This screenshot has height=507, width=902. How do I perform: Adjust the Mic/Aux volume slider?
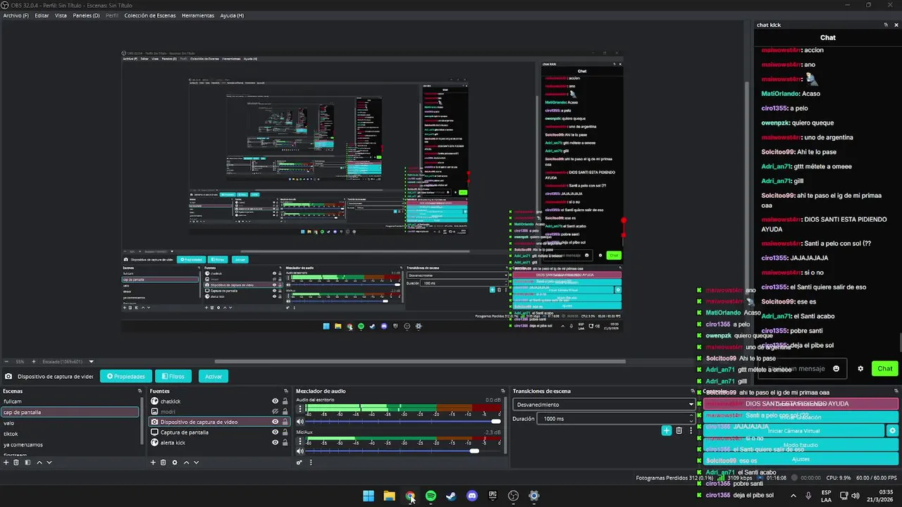click(403, 451)
